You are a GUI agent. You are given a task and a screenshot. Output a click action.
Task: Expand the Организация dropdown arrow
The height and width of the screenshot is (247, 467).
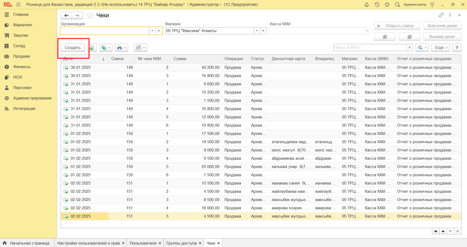point(152,30)
